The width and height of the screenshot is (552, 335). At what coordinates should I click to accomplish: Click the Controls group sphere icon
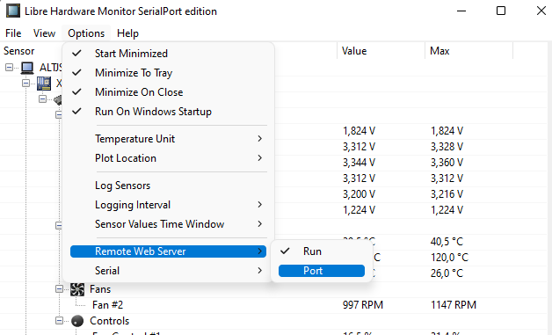pyautogui.click(x=77, y=321)
